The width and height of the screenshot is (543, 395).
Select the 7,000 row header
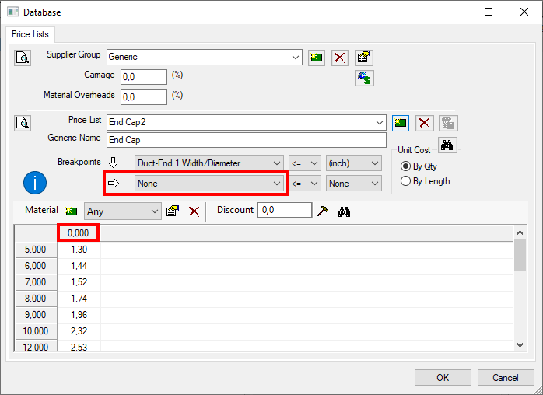[36, 282]
